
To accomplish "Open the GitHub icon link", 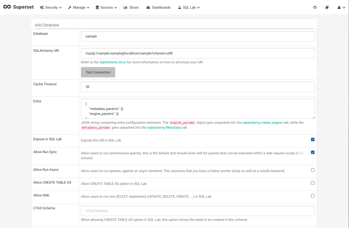I will point(315,7).
